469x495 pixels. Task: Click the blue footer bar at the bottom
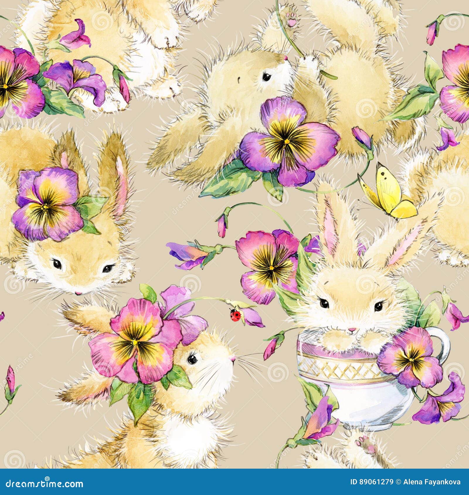235,482
